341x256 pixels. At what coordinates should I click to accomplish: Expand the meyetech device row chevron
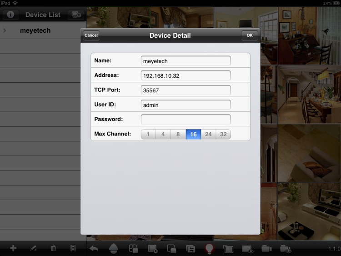click(5, 30)
